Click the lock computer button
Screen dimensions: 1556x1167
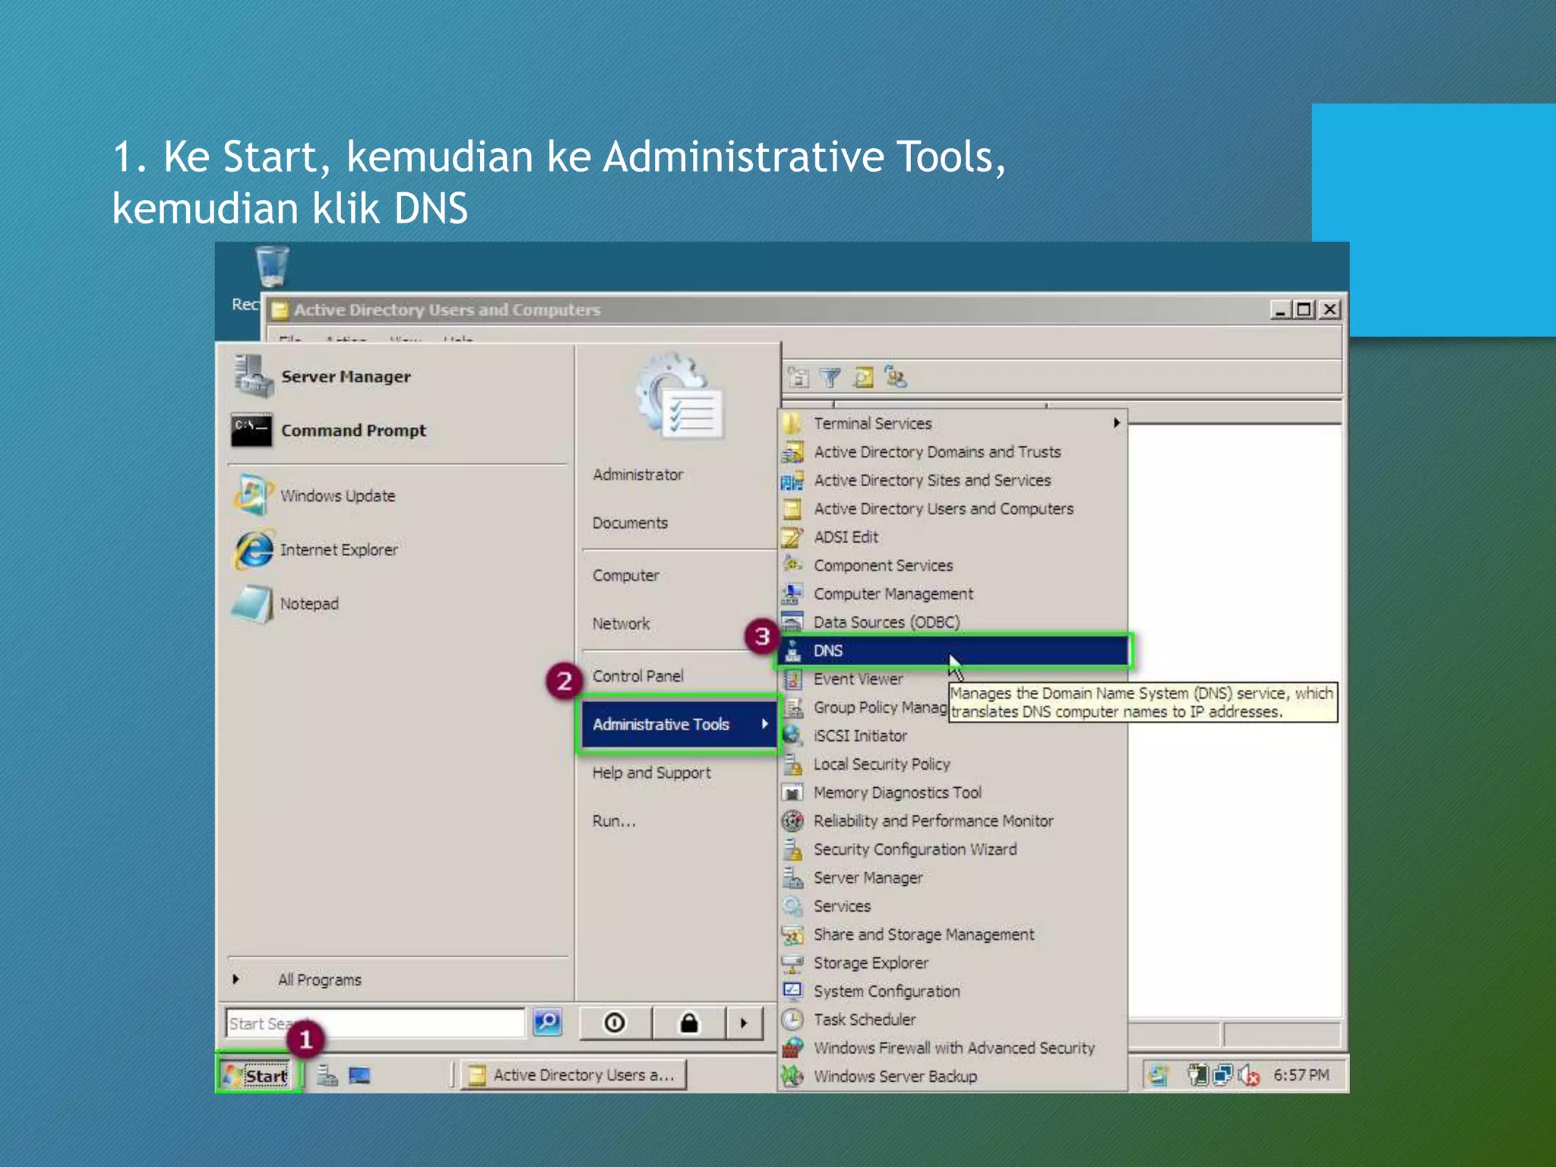coord(688,1023)
